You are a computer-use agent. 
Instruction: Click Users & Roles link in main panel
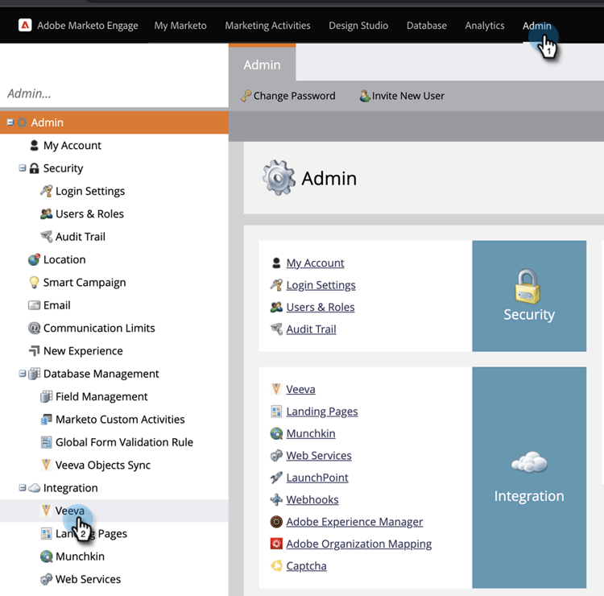coord(321,307)
